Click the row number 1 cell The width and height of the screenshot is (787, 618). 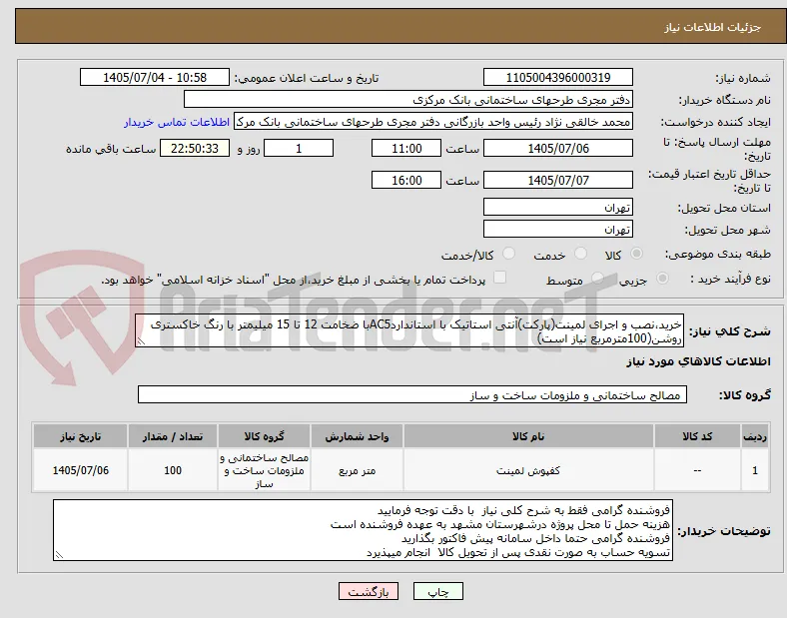pyautogui.click(x=755, y=470)
